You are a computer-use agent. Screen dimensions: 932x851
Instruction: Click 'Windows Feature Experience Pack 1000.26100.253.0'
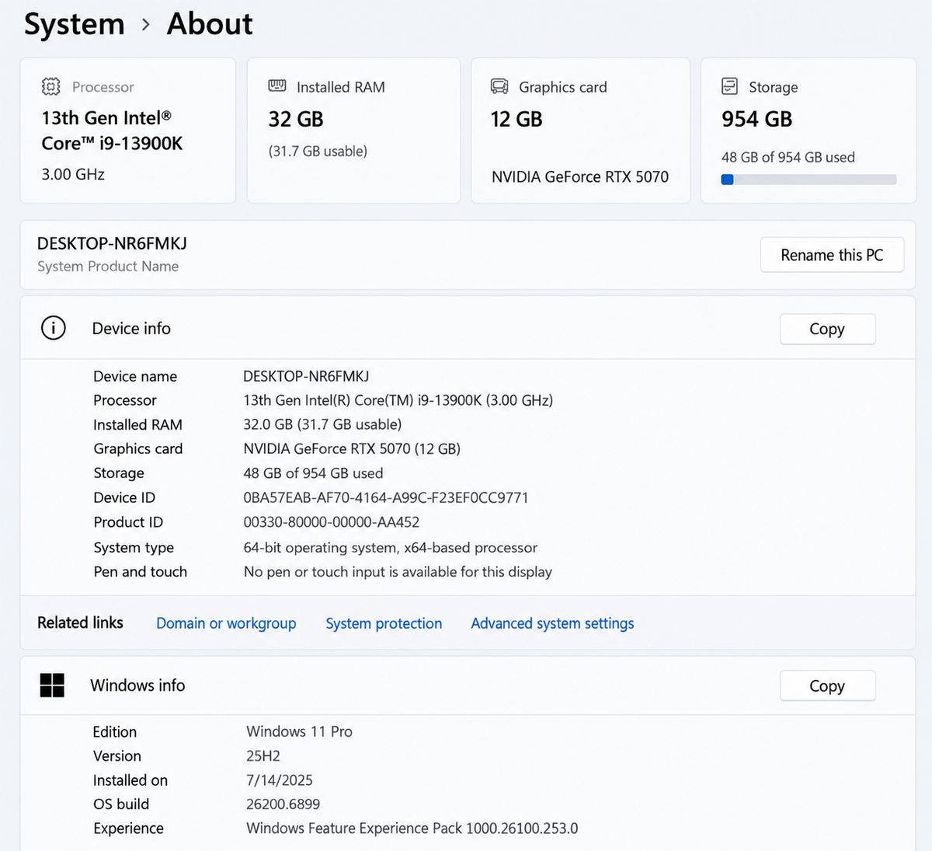click(x=412, y=828)
